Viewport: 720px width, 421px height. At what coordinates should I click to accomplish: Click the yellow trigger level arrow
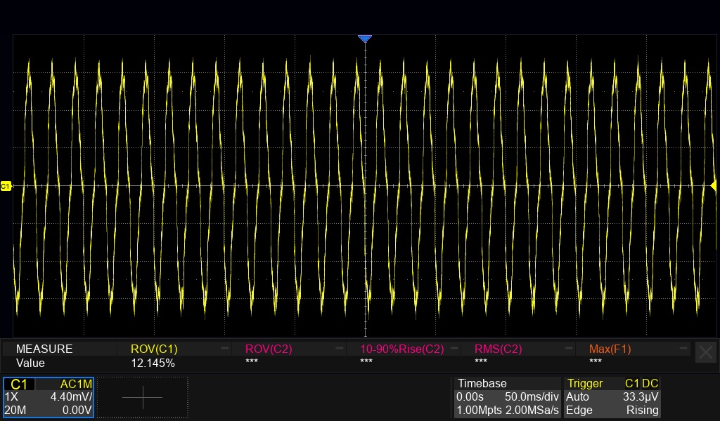pyautogui.click(x=713, y=185)
